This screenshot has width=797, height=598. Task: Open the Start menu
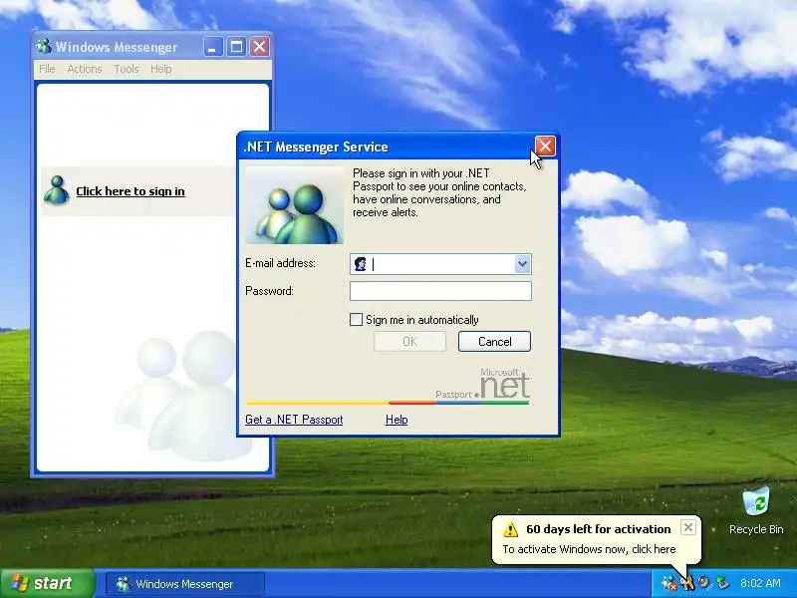[x=47, y=583]
